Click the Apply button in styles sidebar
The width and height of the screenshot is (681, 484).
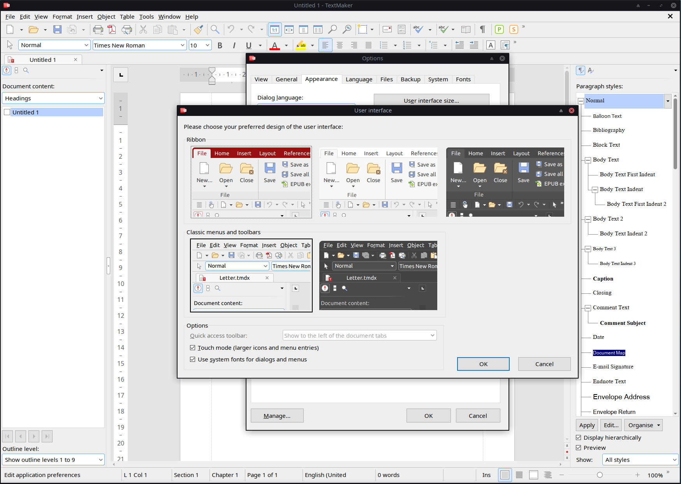click(587, 425)
